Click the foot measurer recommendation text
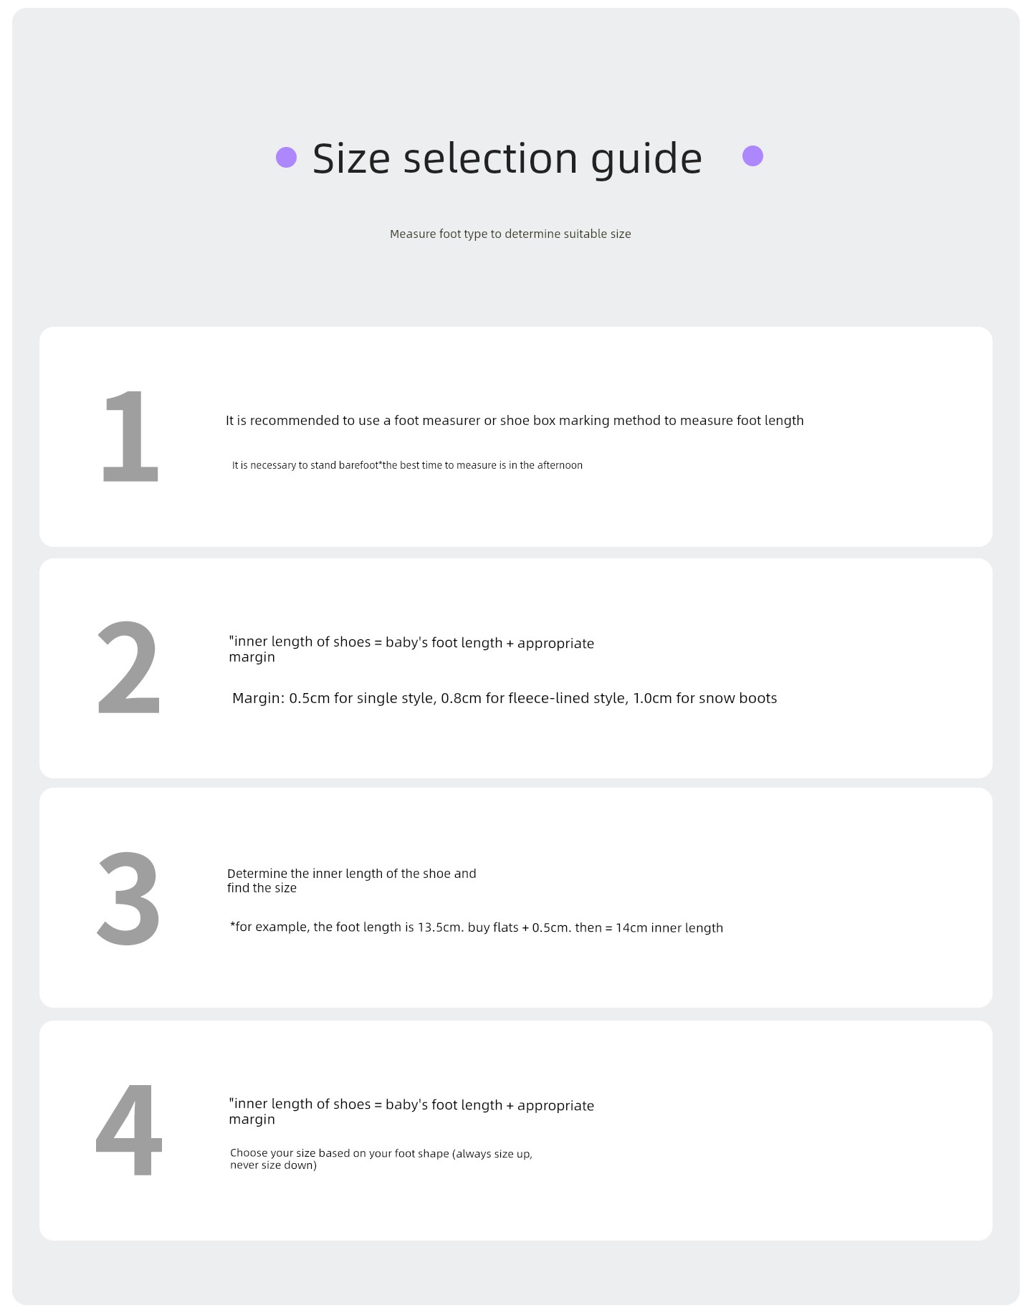This screenshot has height=1313, width=1032. pos(515,421)
